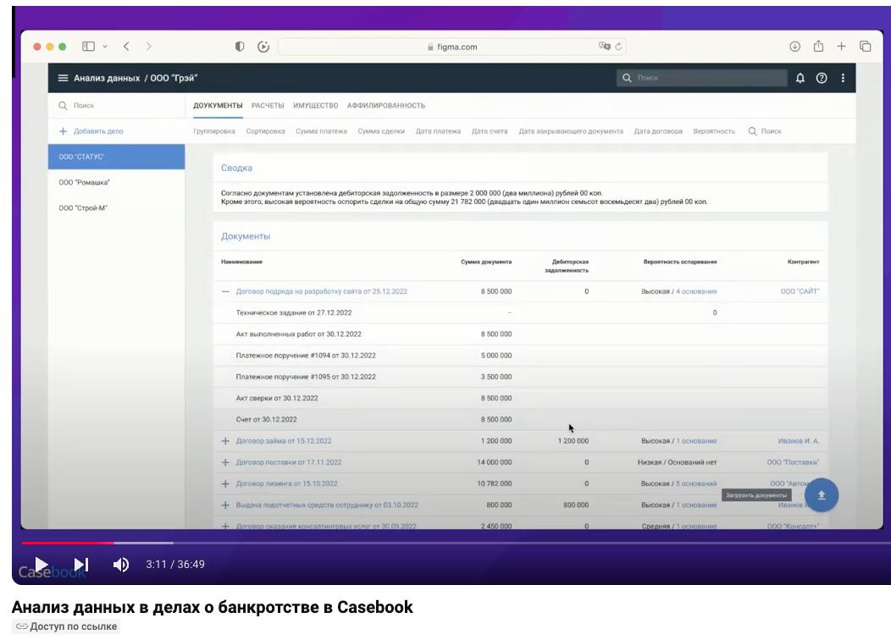
Task: Open Договор подряда на разработку сайта link
Action: pos(322,291)
